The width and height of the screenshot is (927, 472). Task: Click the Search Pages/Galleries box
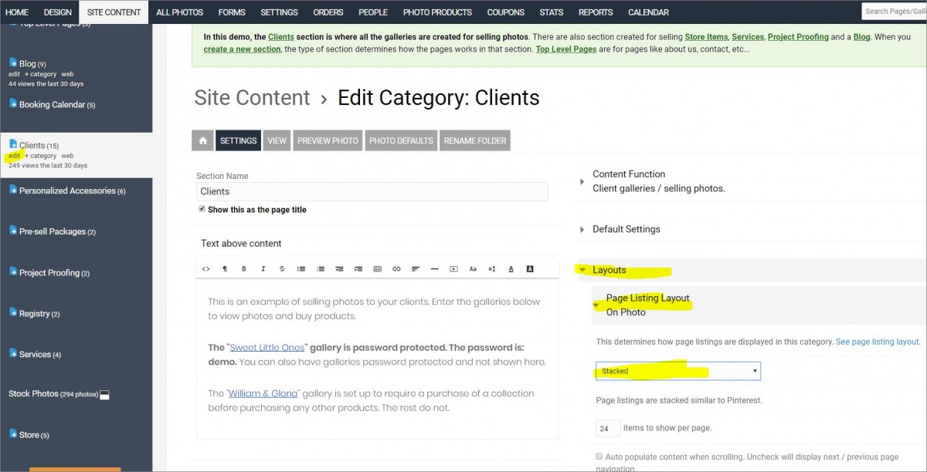click(894, 12)
